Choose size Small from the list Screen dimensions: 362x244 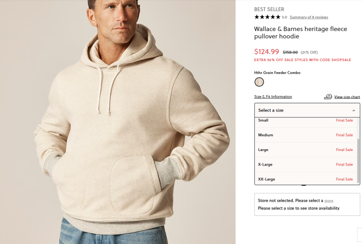[x=263, y=121]
